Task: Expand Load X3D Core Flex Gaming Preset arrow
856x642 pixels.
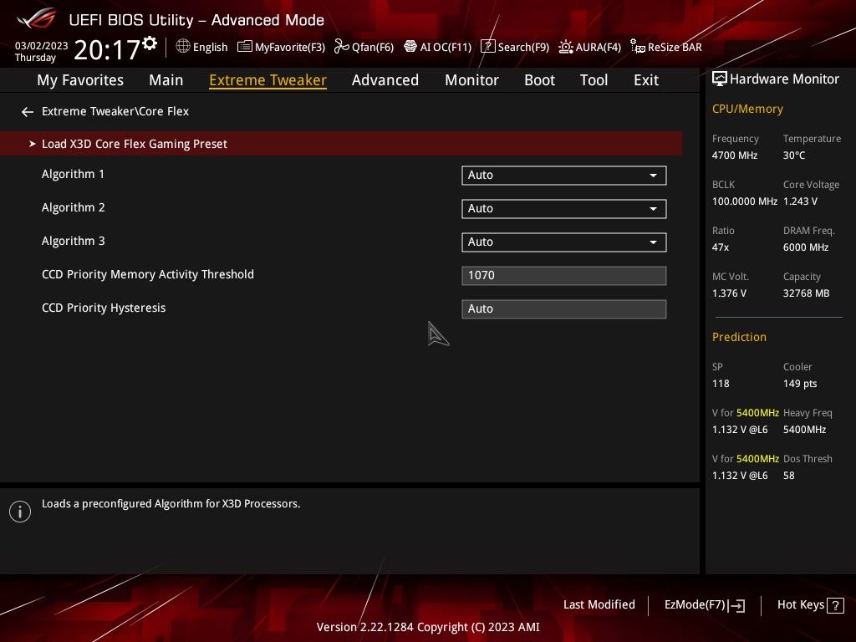Action: pyautogui.click(x=33, y=144)
